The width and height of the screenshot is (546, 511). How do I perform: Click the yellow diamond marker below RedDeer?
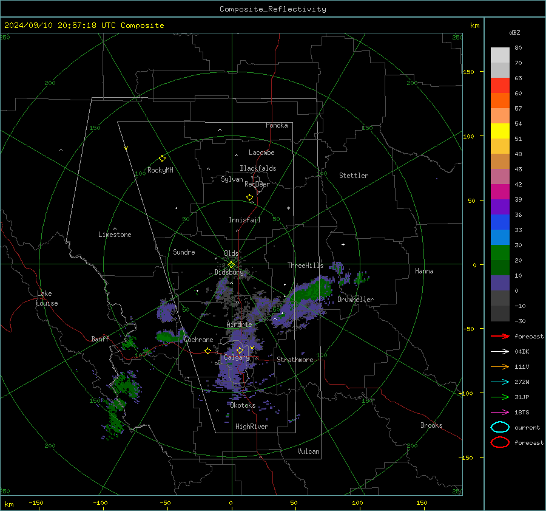(249, 197)
